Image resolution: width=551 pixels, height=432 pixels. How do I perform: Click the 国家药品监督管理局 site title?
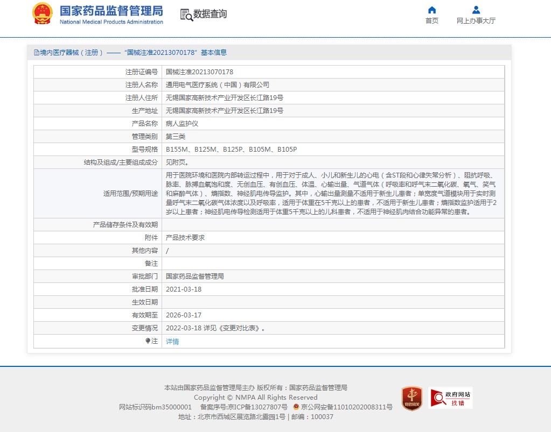111,12
